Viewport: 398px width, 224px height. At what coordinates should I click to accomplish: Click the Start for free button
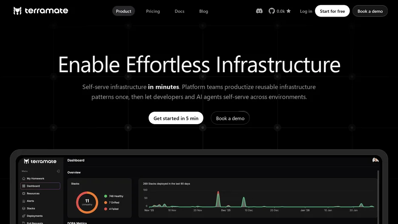pyautogui.click(x=332, y=11)
